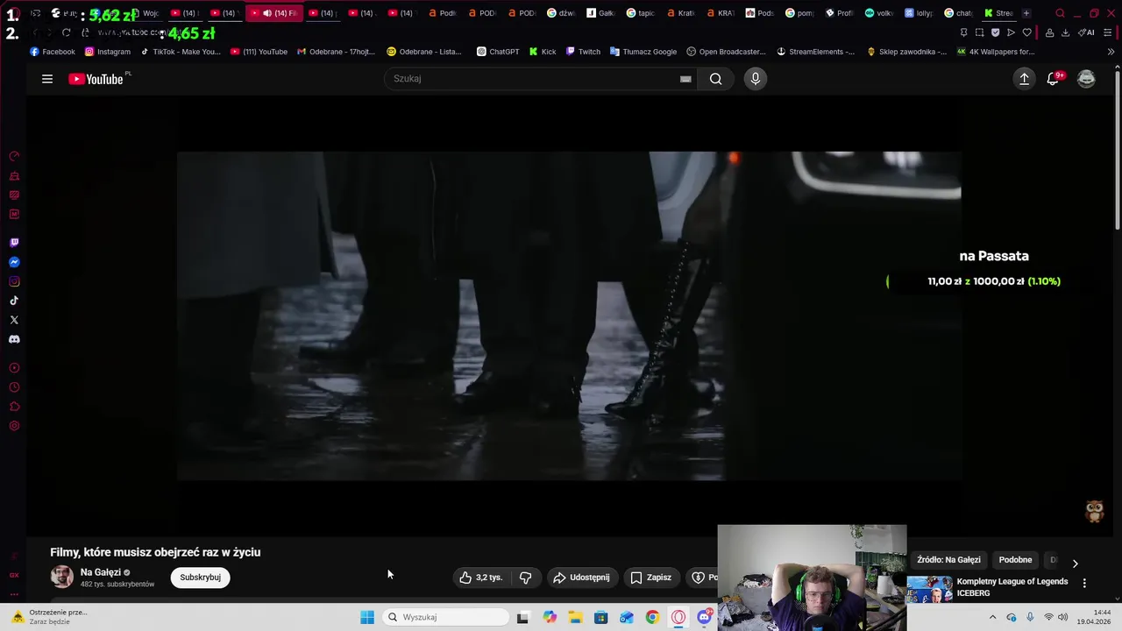Open the Kompletny League of Legends ICEBERG thumbnail
This screenshot has width=1122, height=631.
(929, 589)
